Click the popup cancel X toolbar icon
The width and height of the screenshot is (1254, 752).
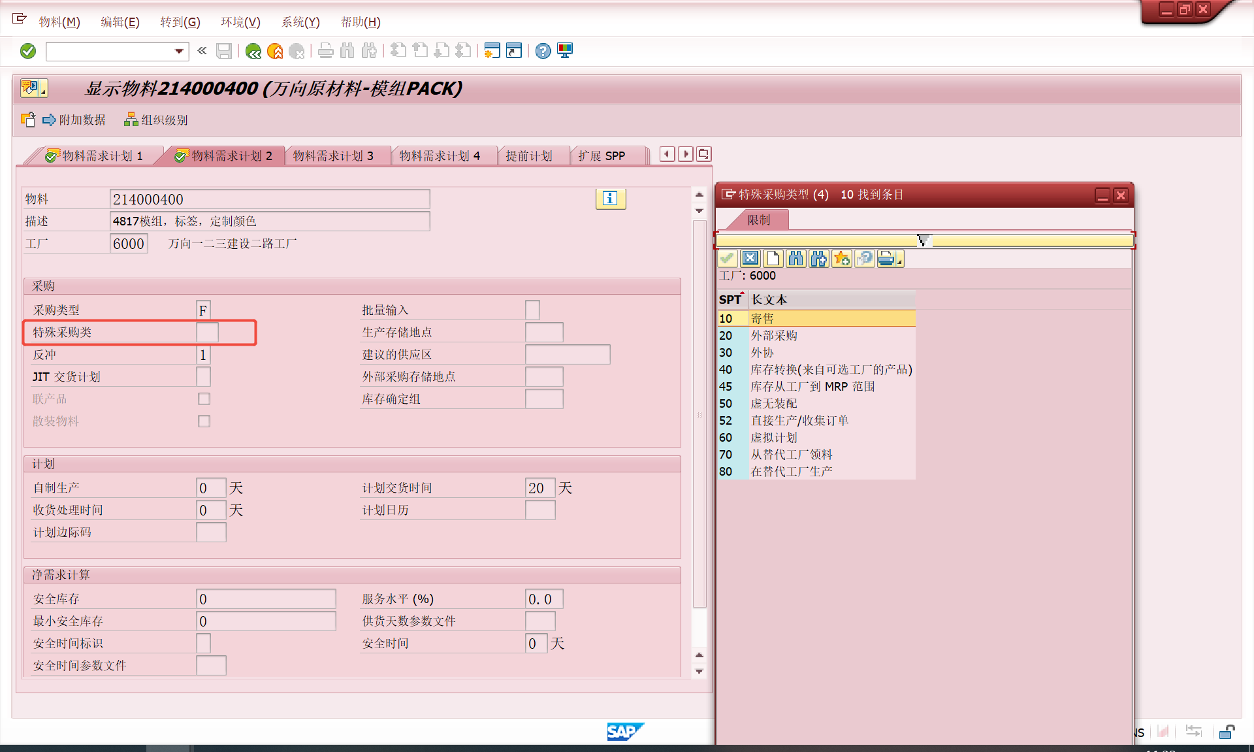(750, 259)
